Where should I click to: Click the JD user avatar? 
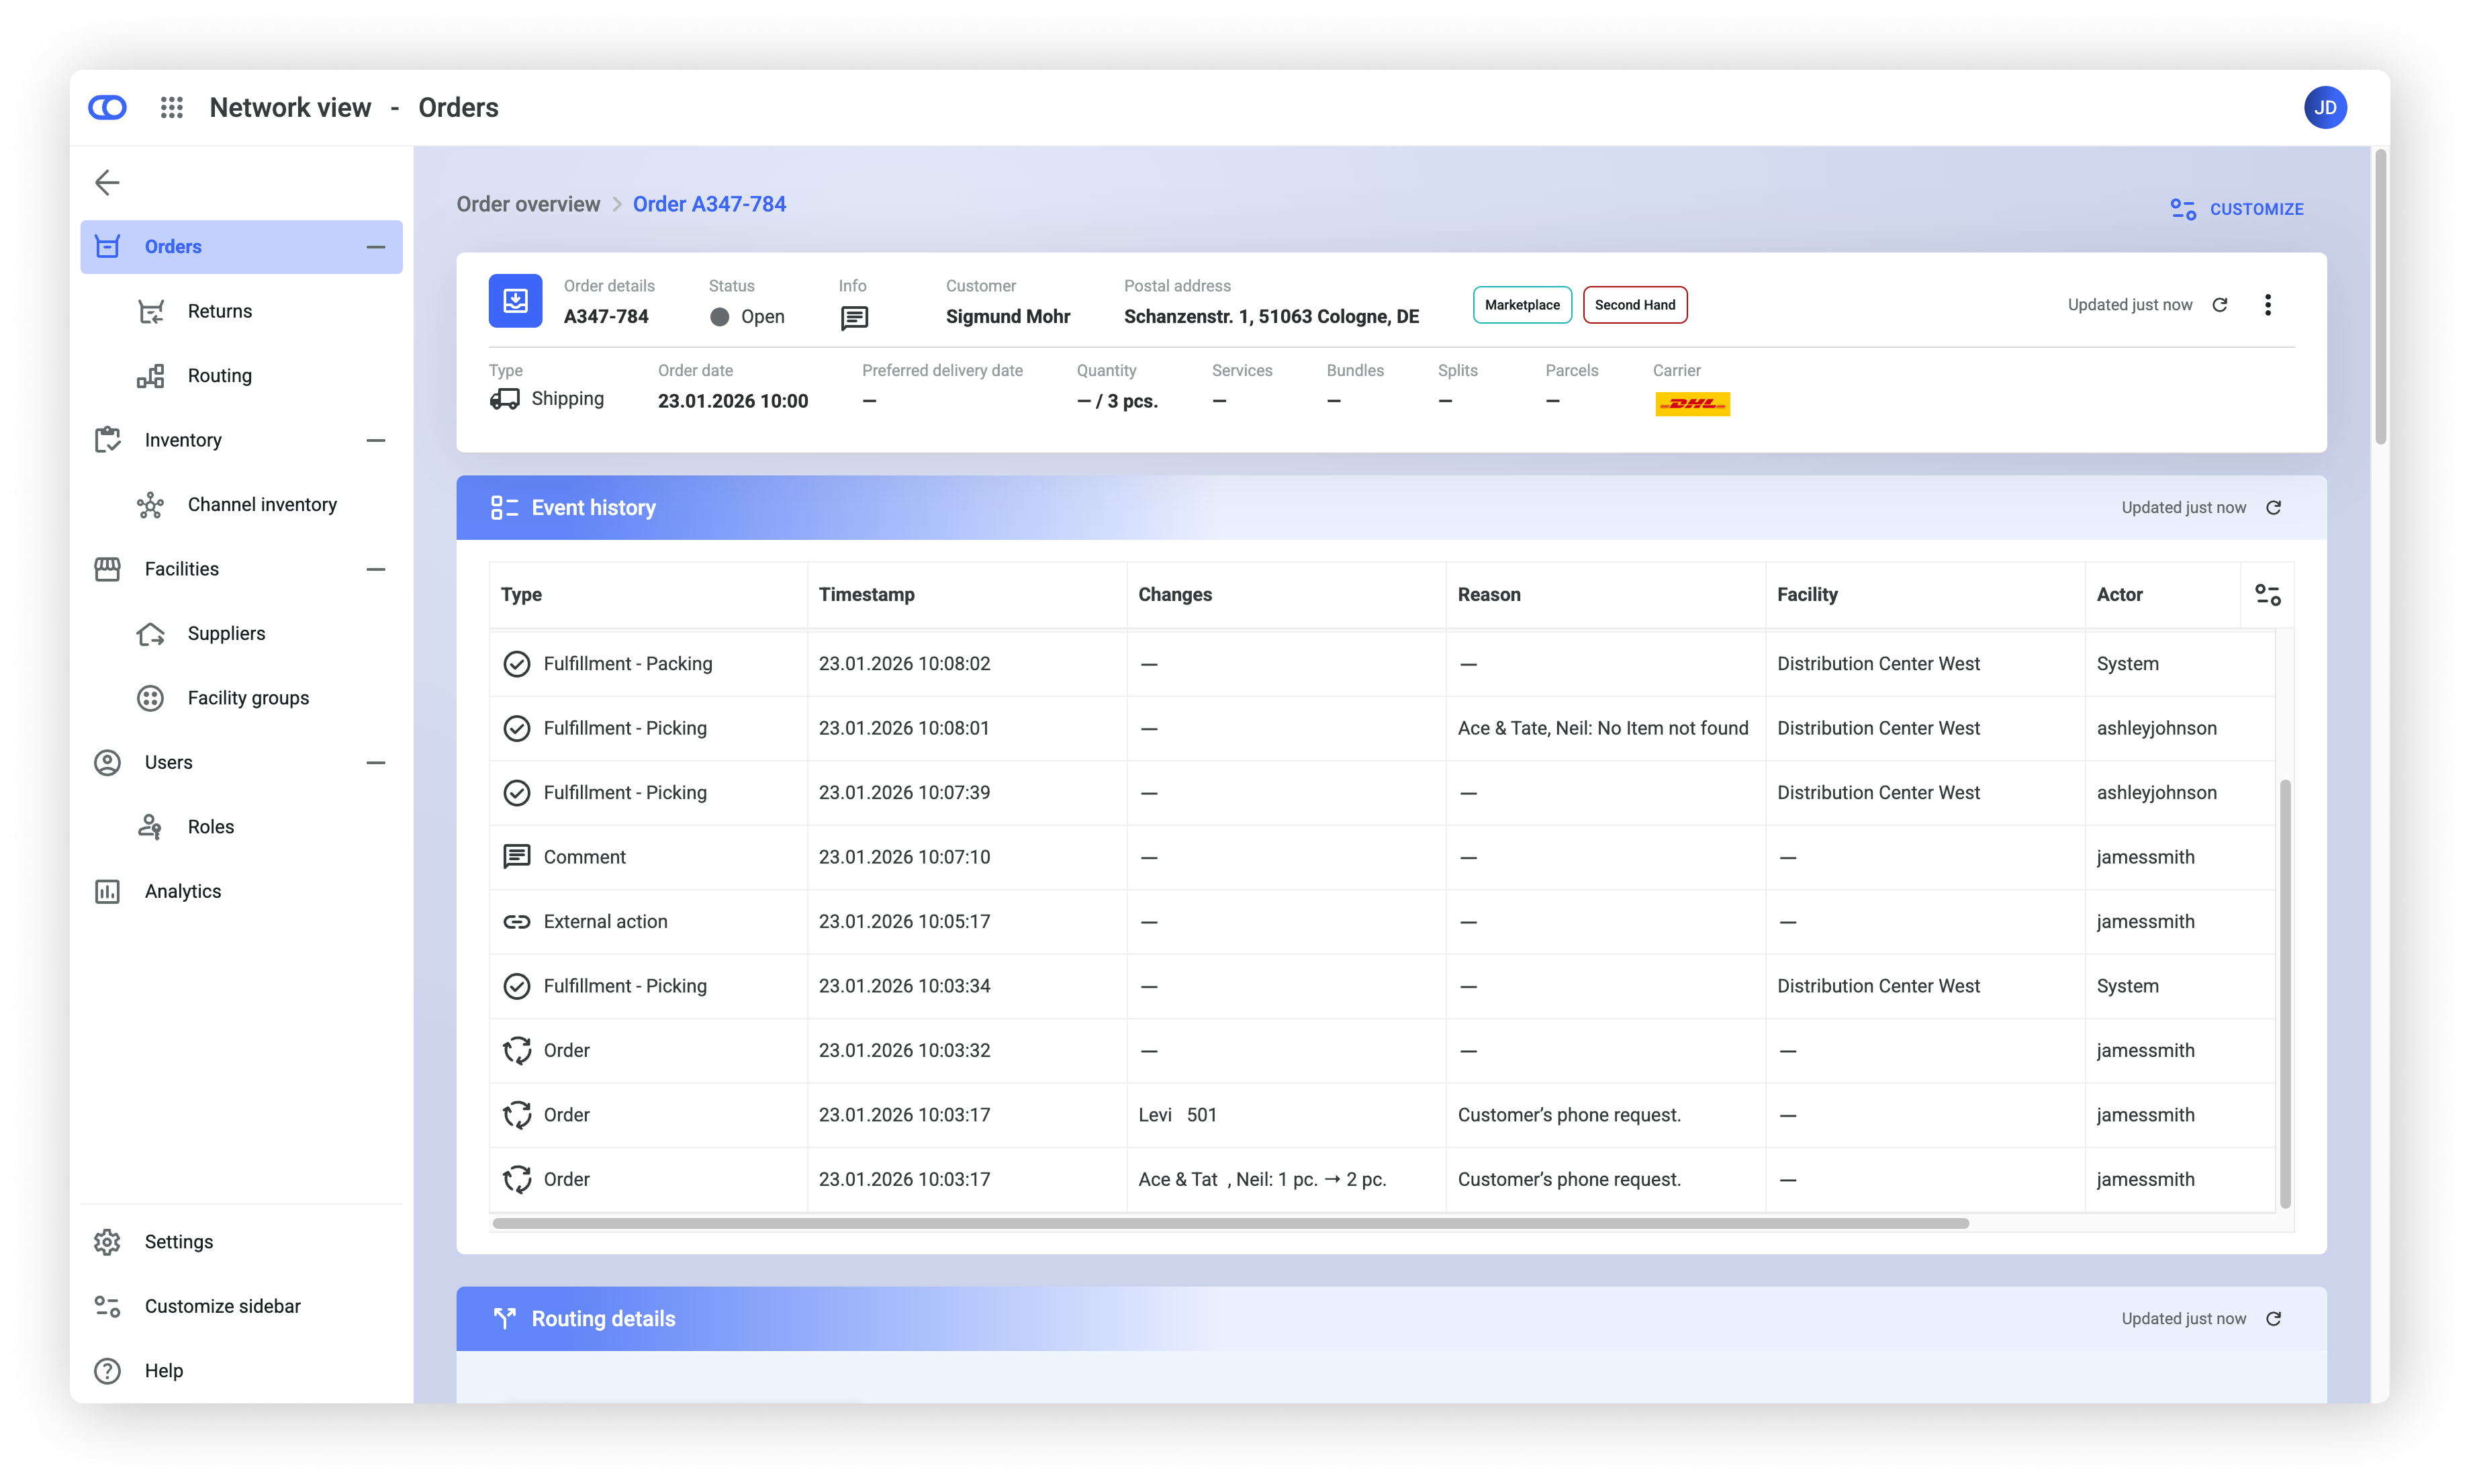pyautogui.click(x=2325, y=107)
